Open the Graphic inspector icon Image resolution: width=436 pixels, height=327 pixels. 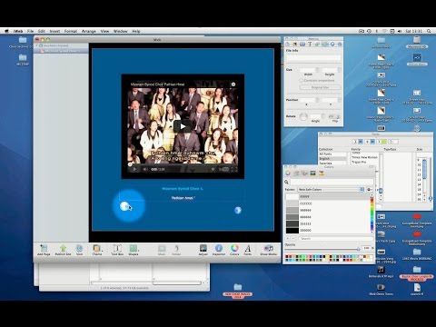click(317, 45)
